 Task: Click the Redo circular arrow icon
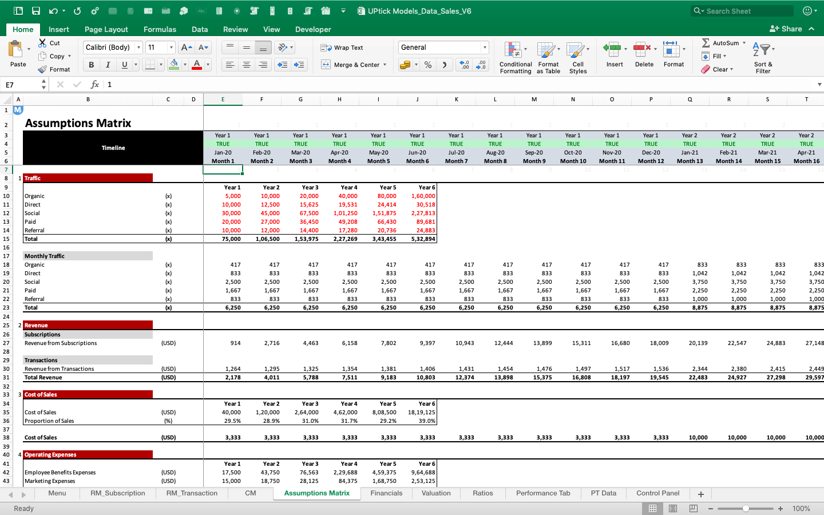point(77,11)
